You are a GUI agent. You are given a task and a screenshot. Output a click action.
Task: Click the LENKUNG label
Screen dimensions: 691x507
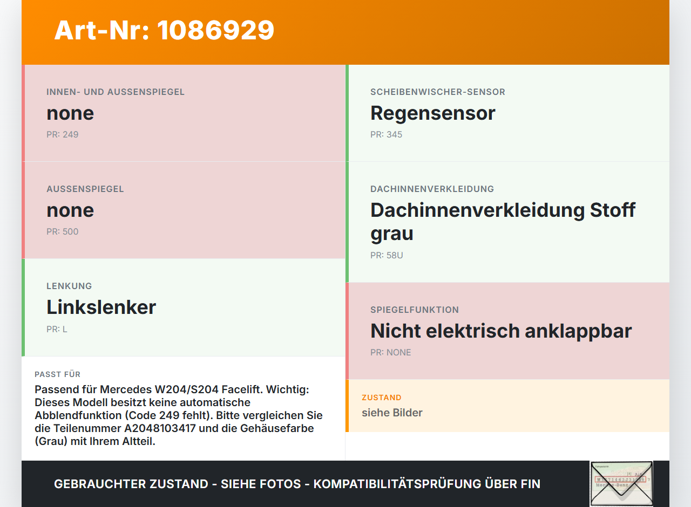tap(69, 286)
